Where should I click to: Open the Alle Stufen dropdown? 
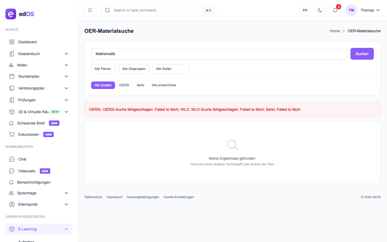(171, 69)
